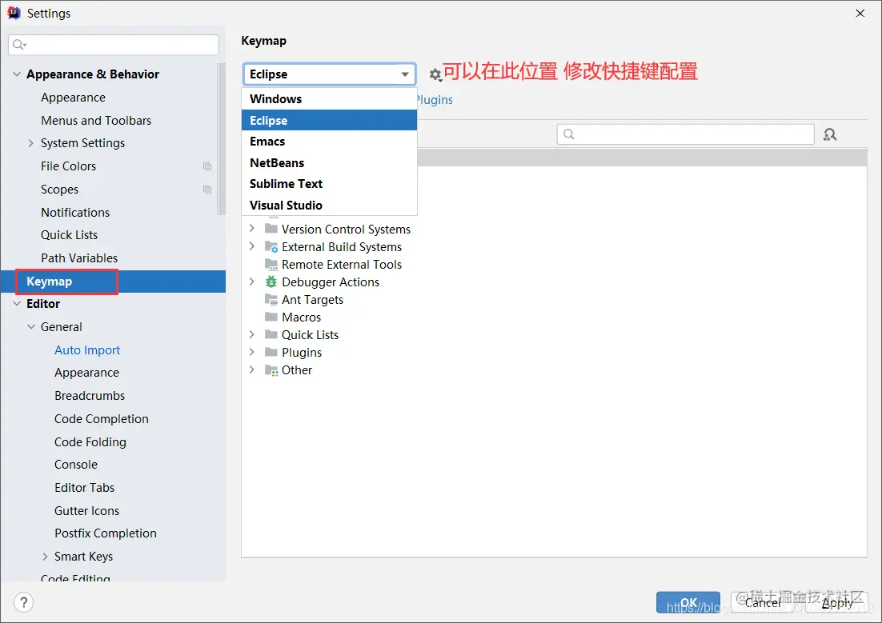The width and height of the screenshot is (882, 623).
Task: Expand the Other keymap group
Action: click(252, 369)
